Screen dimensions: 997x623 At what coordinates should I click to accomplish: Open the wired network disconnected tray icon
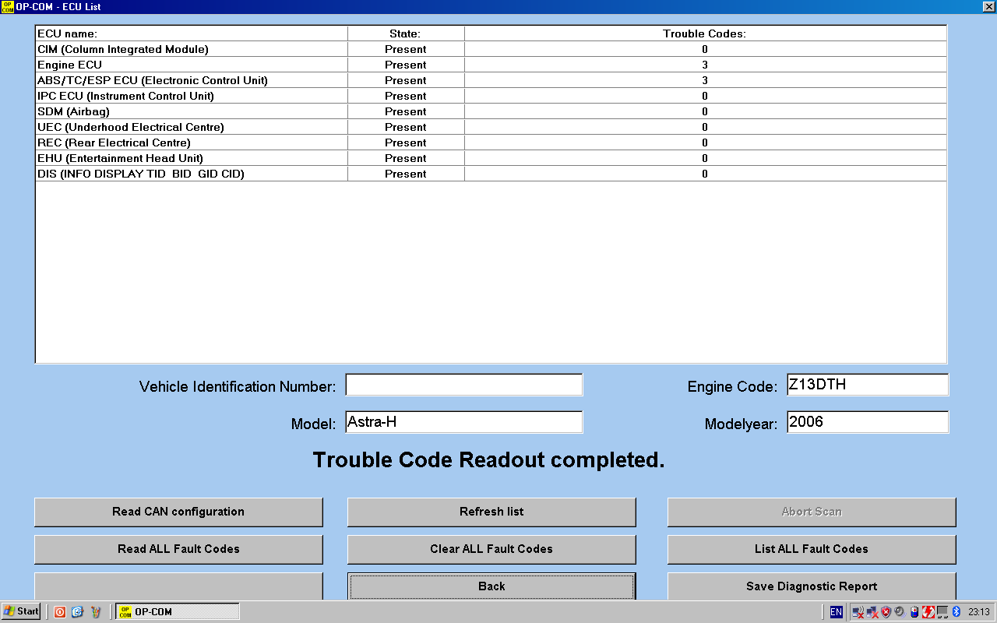point(872,612)
